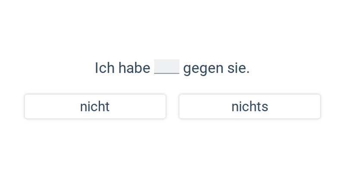Mark 'nichts' as the correct word

click(250, 106)
